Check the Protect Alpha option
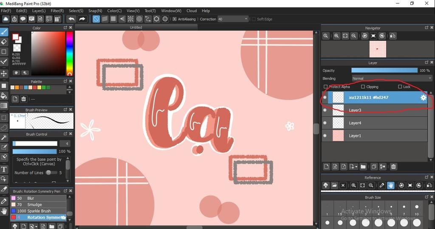This screenshot has width=435, height=229. pyautogui.click(x=326, y=87)
